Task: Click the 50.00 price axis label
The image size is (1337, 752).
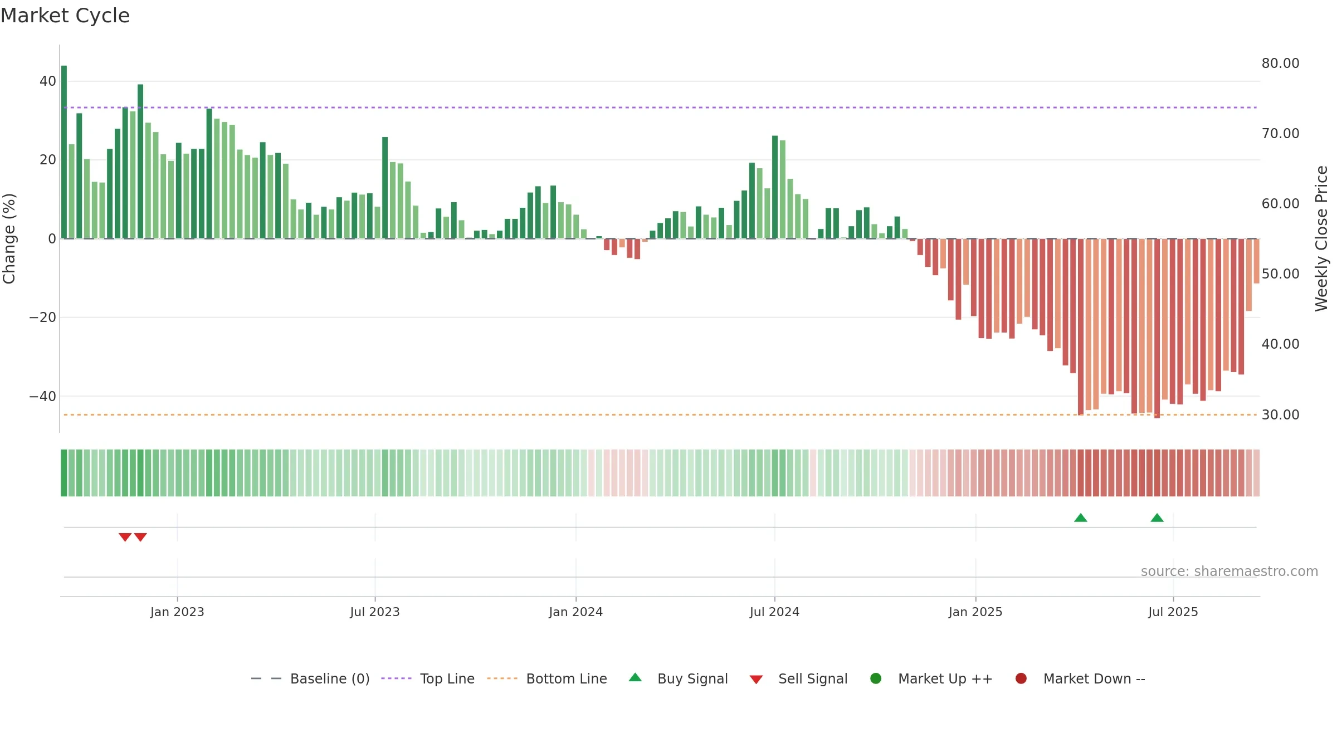Action: (1280, 274)
